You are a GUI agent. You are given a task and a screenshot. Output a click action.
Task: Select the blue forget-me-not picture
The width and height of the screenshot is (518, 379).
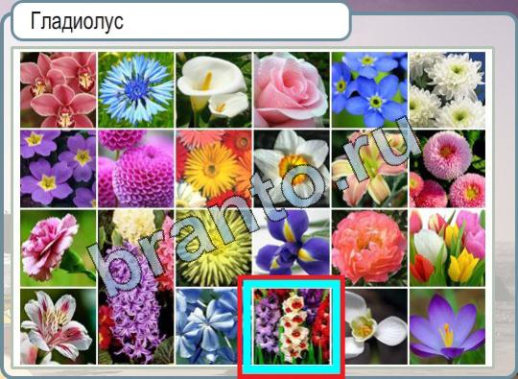[x=369, y=90]
